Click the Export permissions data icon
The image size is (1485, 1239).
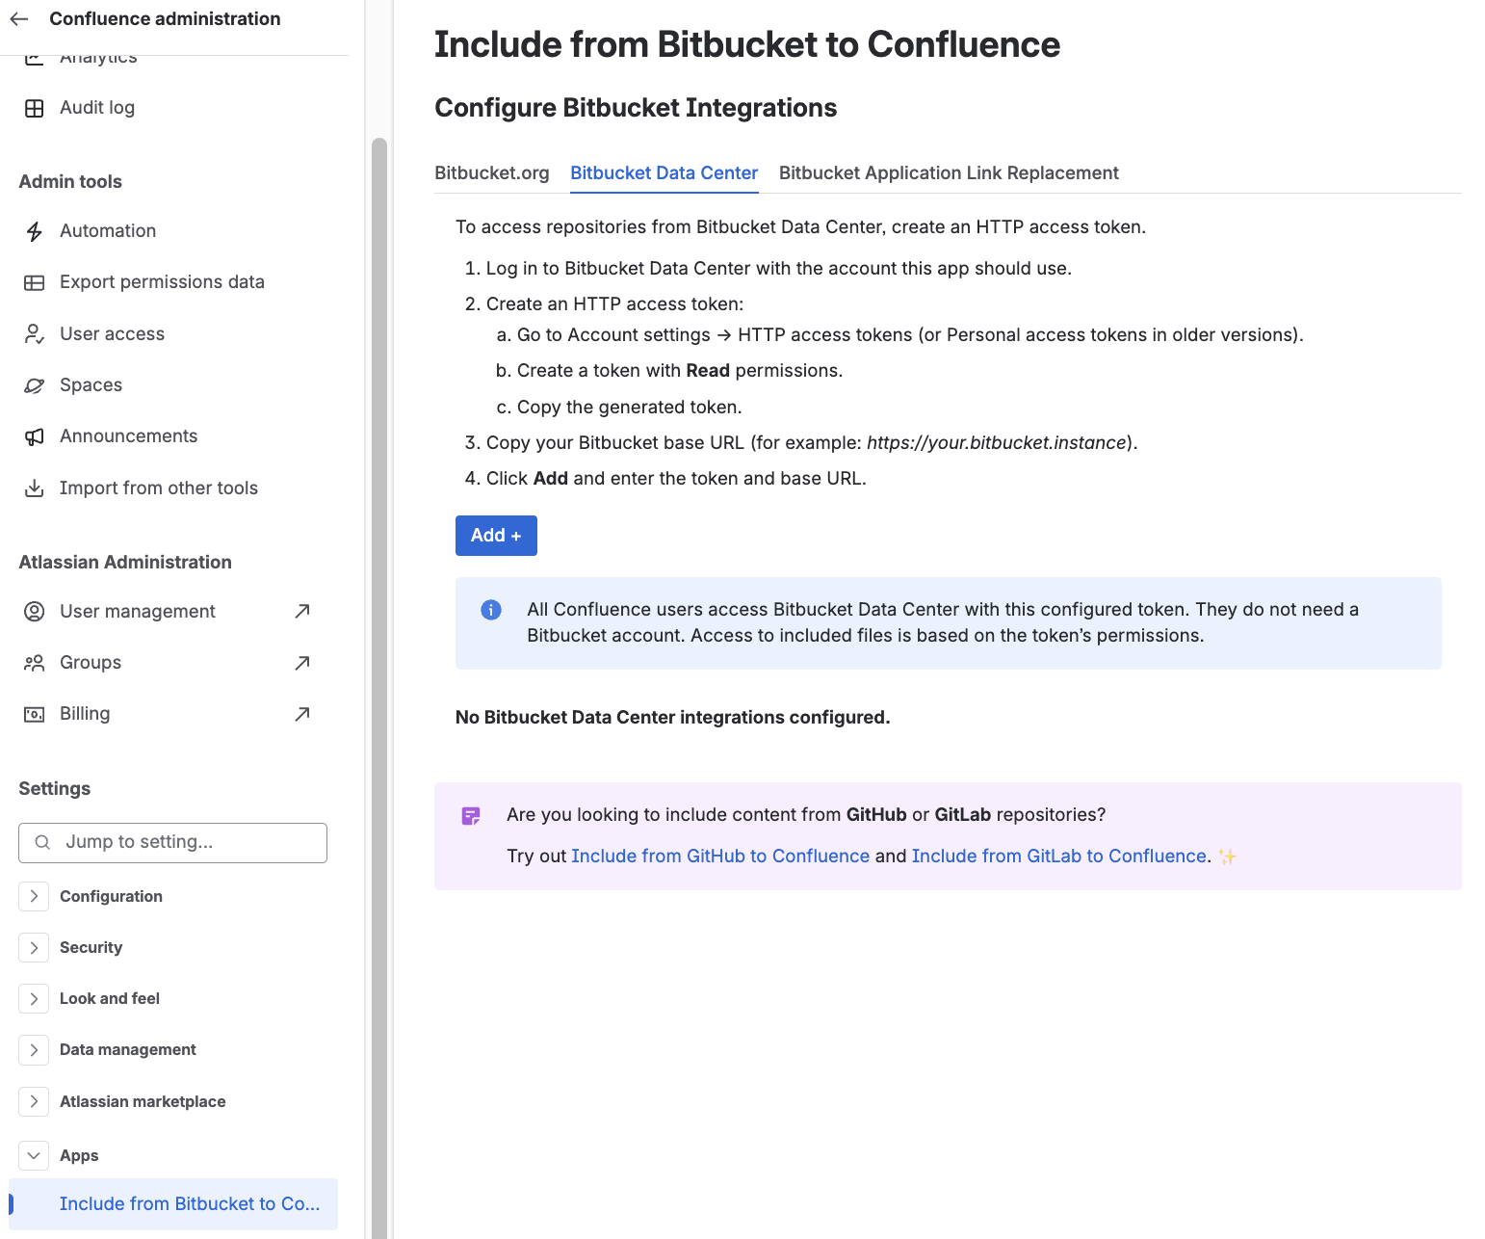(x=35, y=282)
